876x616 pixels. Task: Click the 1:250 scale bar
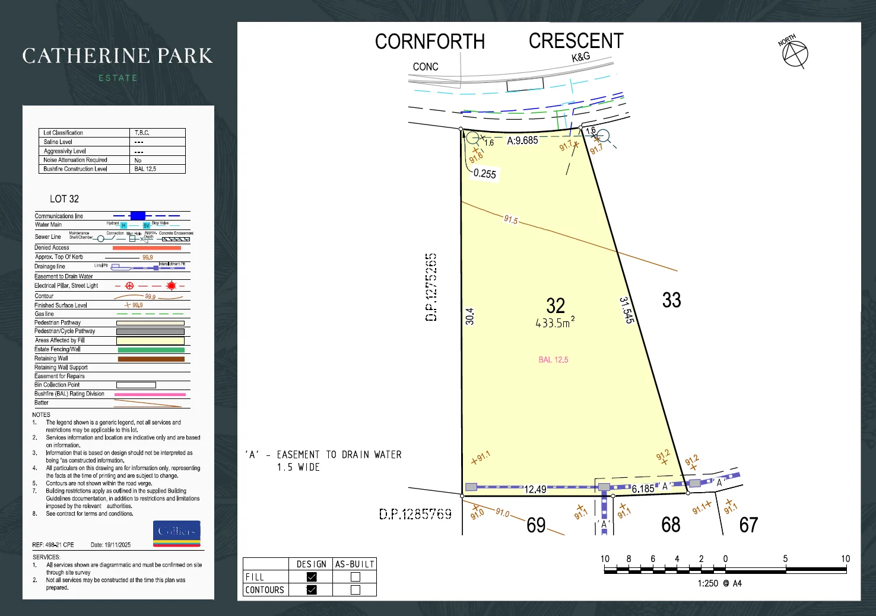(725, 570)
